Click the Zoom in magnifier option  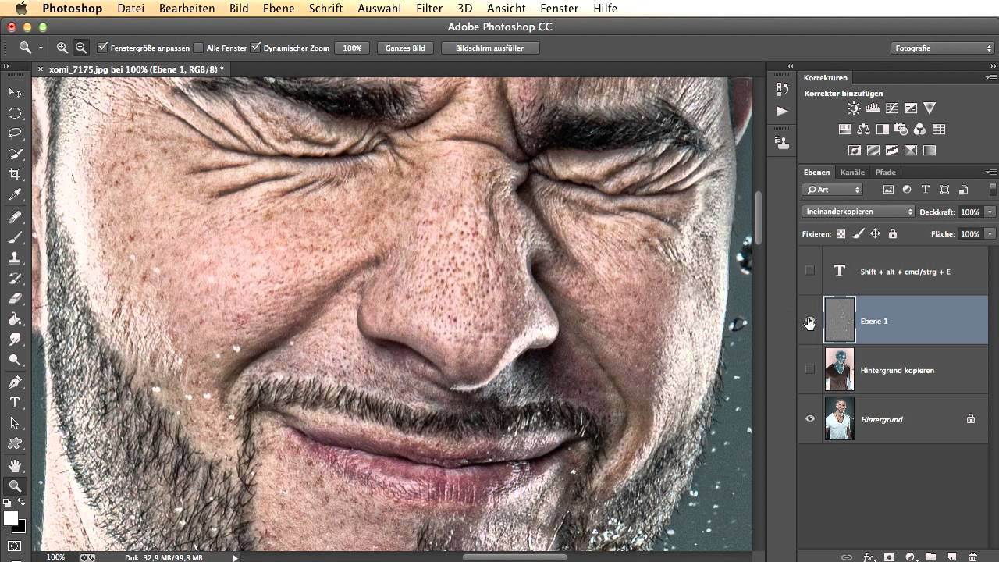click(62, 48)
